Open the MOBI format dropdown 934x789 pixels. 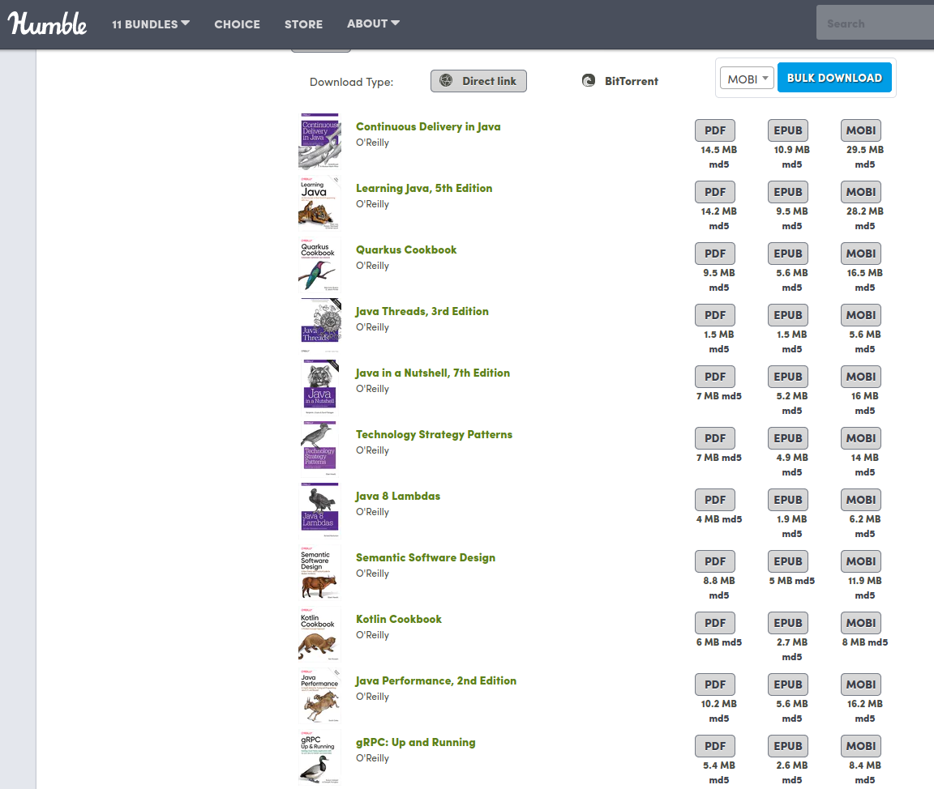(x=747, y=79)
